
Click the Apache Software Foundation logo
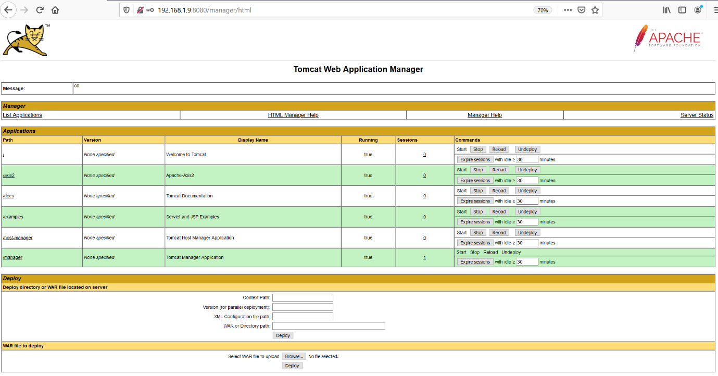point(668,39)
